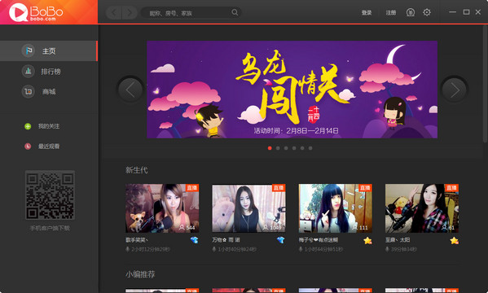
Task: Select the 商城 shop tab
Action: 49,91
